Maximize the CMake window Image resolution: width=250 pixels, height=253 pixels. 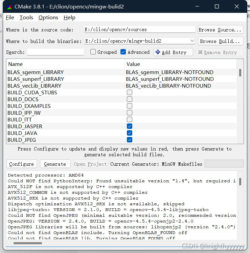(217, 6)
